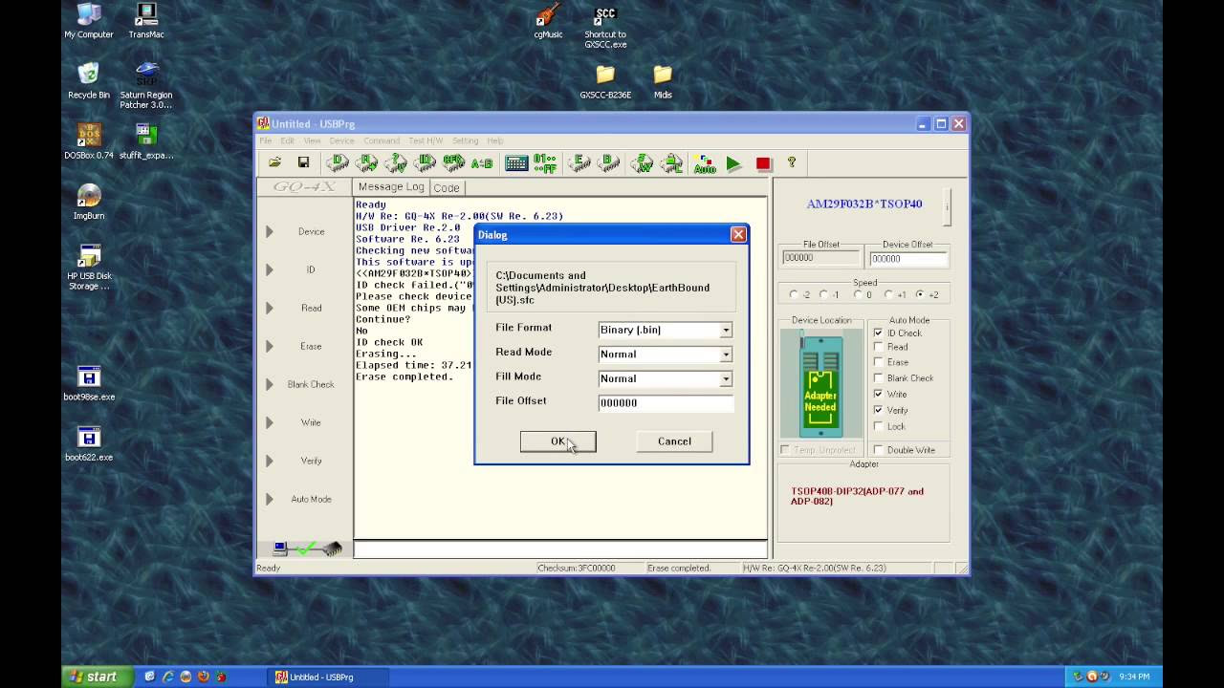Enable the Erase checkbox in Auto Mode
Image resolution: width=1224 pixels, height=688 pixels.
[878, 362]
